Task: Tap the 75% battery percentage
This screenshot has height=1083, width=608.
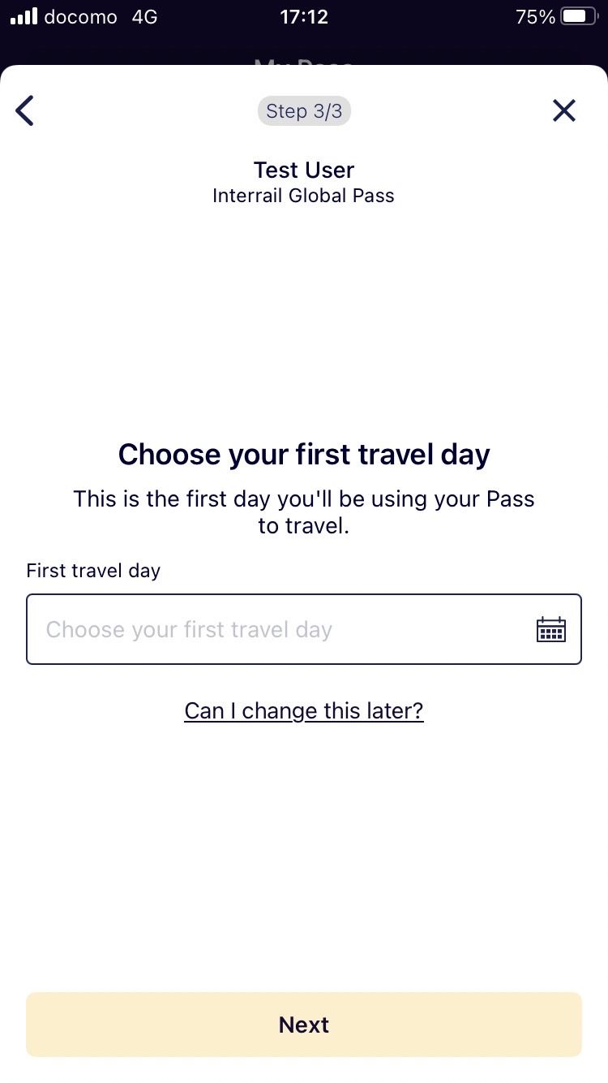Action: coord(535,17)
